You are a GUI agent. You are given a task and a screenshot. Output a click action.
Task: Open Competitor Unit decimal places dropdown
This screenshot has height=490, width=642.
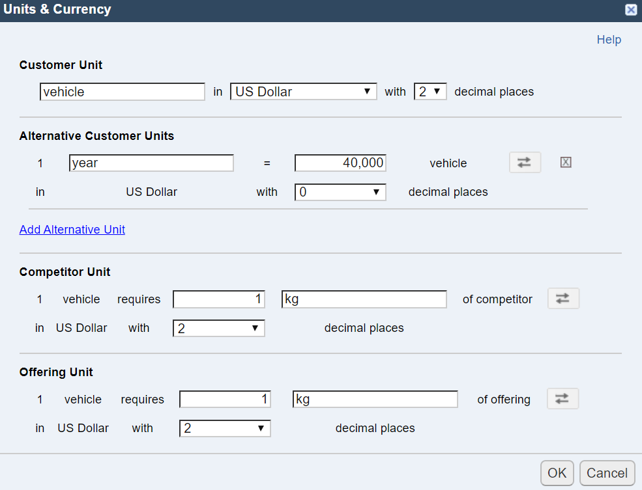point(218,328)
